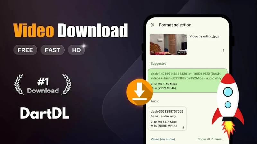
Task: Click the '0.10 MB 53.7 Kbps' size text
Action: point(164,122)
